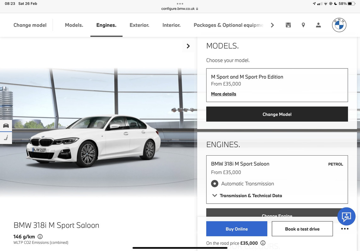Screen dimensions: 360x251
Task: Click the WLTP CO2 Emissions (combined) caption
Action: pyautogui.click(x=41, y=243)
